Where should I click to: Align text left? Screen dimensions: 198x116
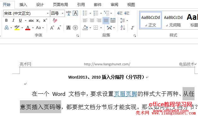85,20
